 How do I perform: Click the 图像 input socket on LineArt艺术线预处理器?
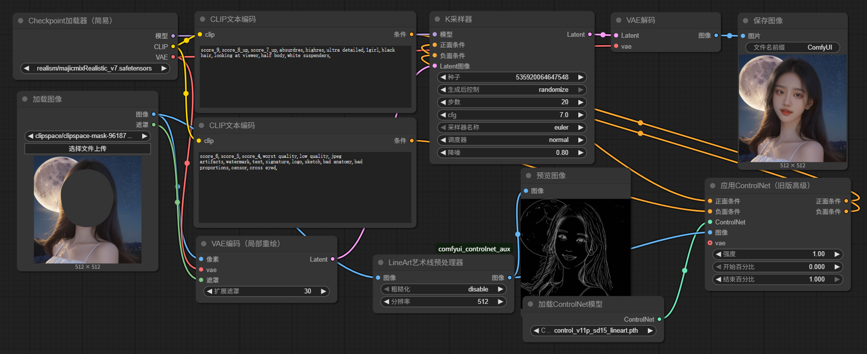pos(378,278)
